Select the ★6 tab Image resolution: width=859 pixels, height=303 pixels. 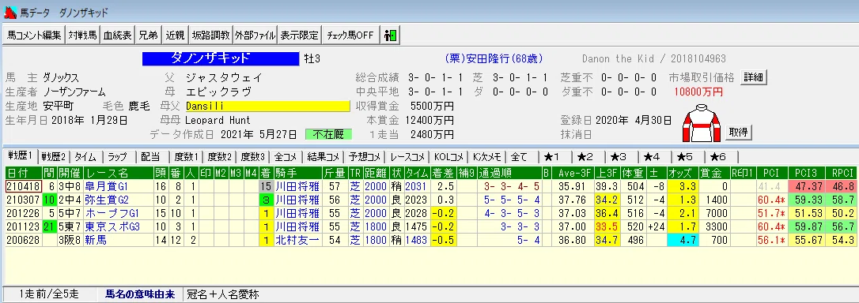(719, 157)
